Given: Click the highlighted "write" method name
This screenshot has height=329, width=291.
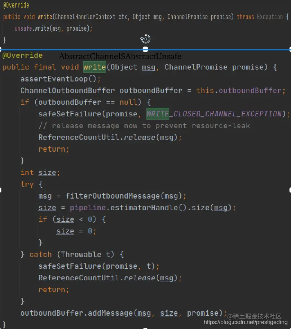Looking at the screenshot, I should click(x=94, y=67).
